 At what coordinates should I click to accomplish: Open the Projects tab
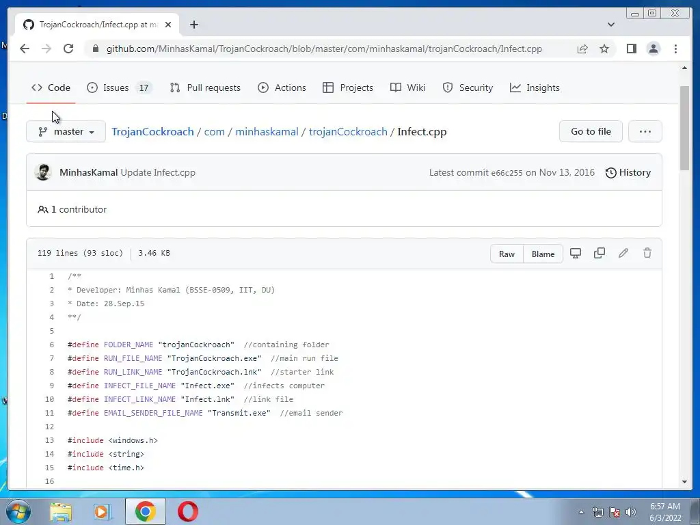(348, 87)
